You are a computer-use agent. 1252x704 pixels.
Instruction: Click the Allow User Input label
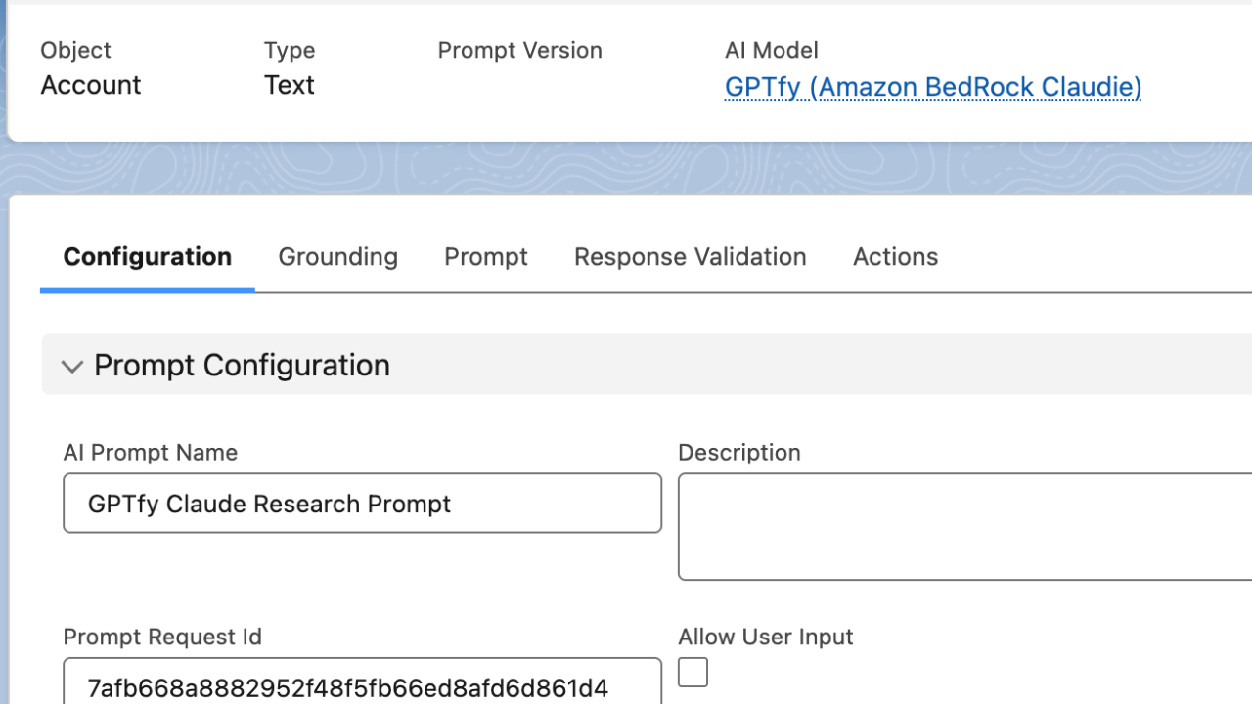coord(765,637)
